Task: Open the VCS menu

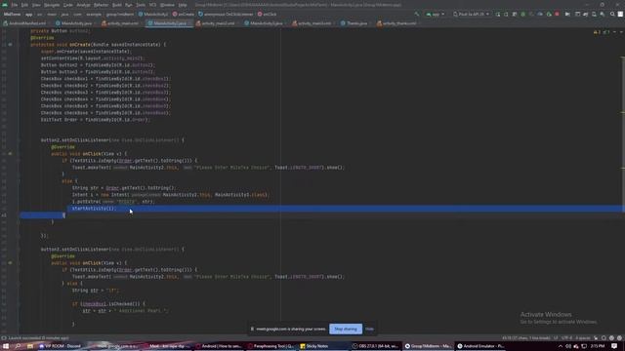Action: tap(152, 5)
